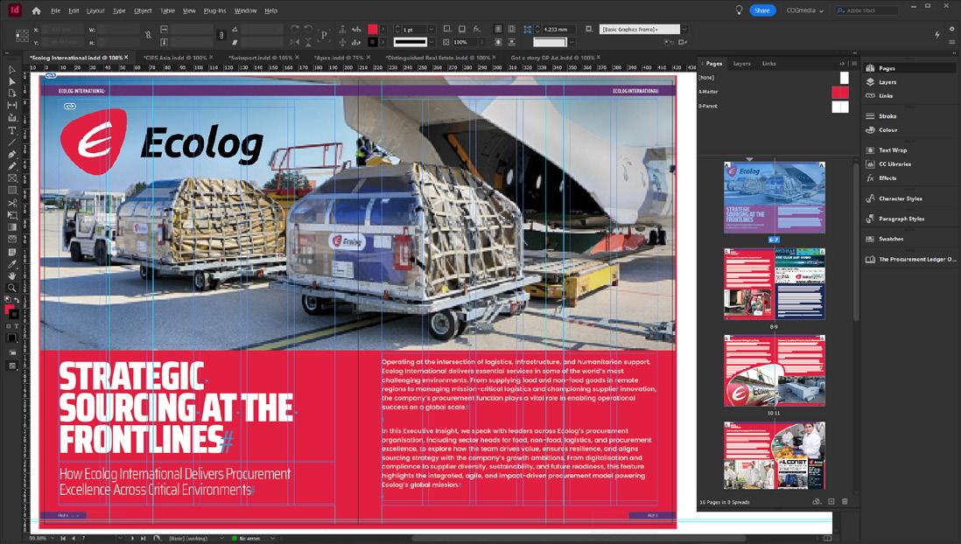
Task: Click the black stroke colour swatch in control bar
Action: 373,42
